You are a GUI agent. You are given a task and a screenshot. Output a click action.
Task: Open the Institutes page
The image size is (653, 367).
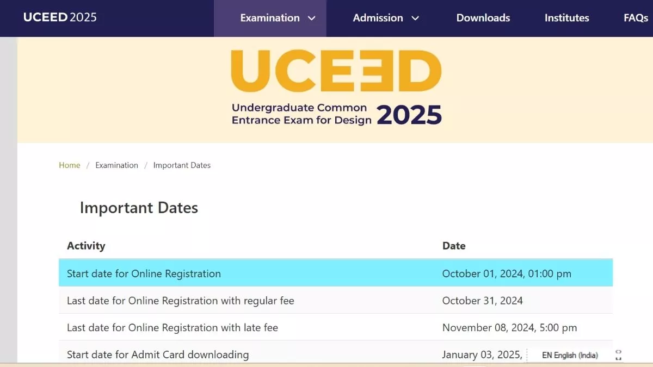(x=567, y=18)
